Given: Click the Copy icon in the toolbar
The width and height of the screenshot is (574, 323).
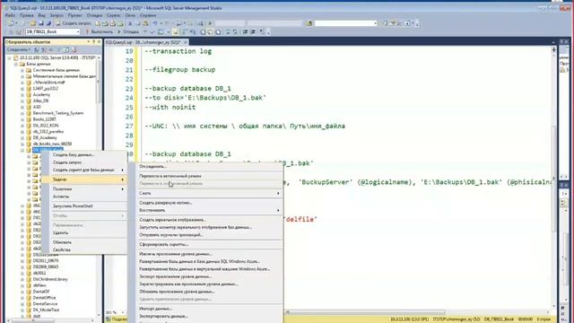Looking at the screenshot, I should click(137, 23).
